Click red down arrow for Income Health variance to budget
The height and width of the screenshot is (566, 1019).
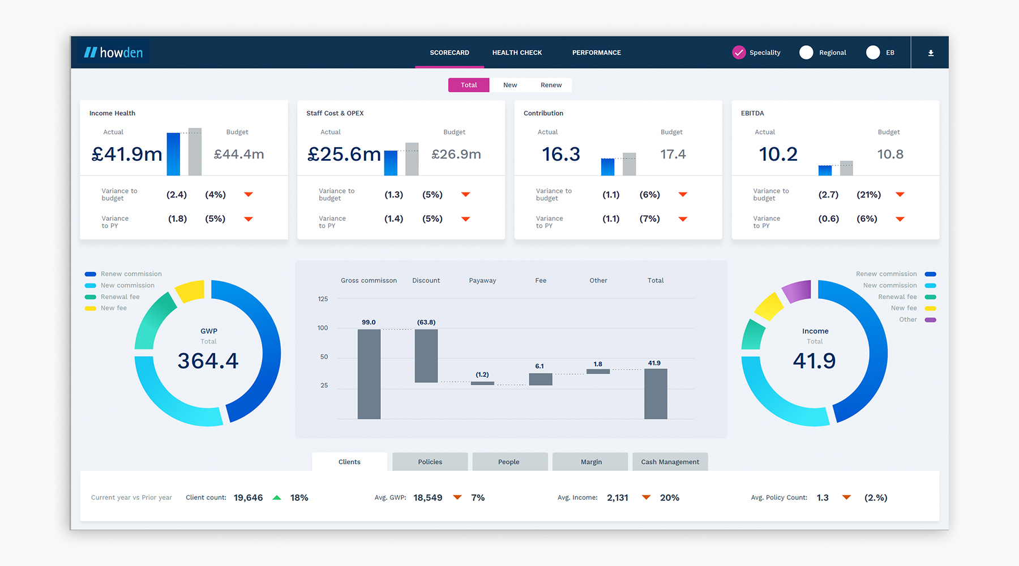(248, 194)
